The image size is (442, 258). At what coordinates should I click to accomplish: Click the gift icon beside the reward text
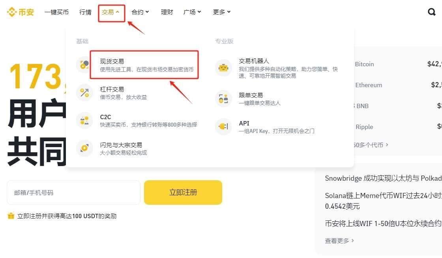10,216
